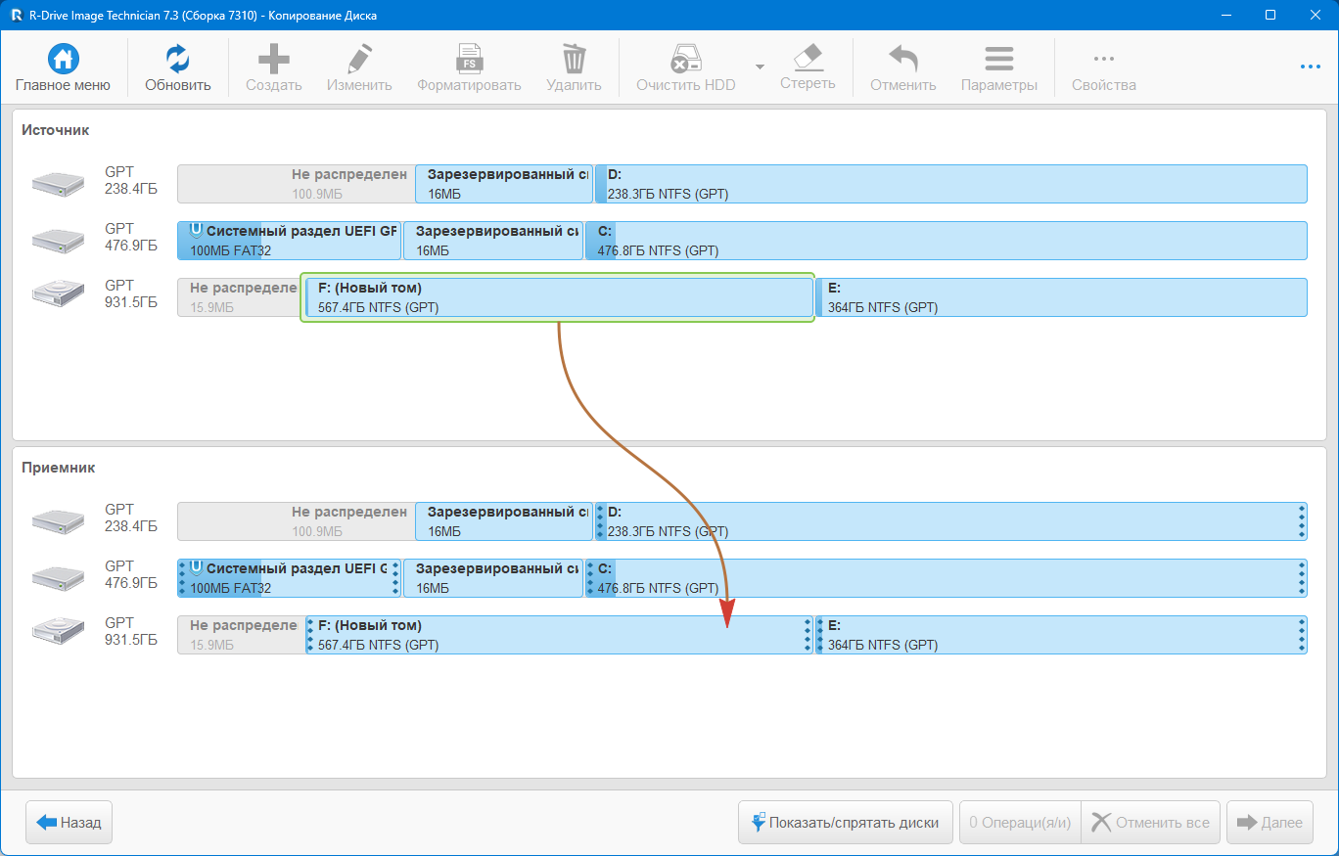Open dropdown arrow next to Очистить HDD
This screenshot has width=1339, height=856.
760,67
